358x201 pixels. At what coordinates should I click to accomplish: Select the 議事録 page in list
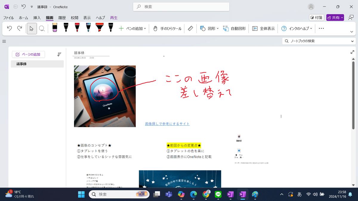[37, 64]
